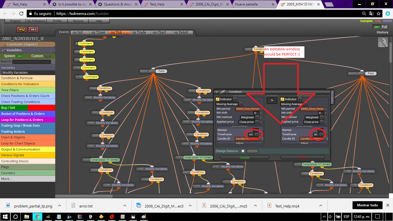393x221 pixels.
Task: Show hidden tray icons chevron
Action: point(324,217)
